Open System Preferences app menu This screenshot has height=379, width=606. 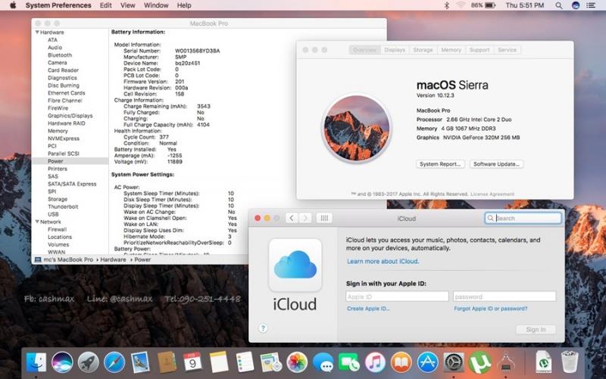click(x=58, y=5)
